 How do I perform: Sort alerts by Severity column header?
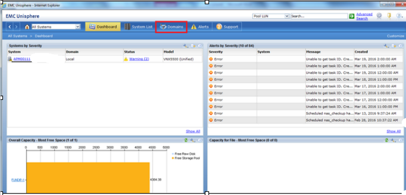tap(233, 52)
